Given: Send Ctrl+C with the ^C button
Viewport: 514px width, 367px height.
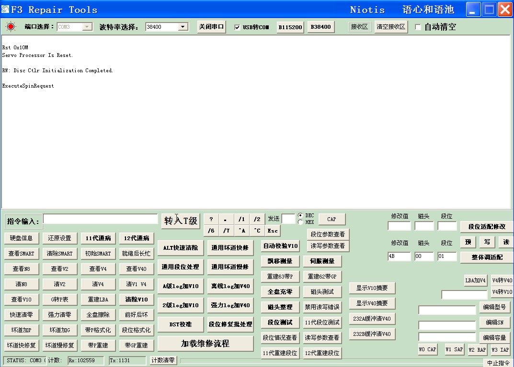Looking at the screenshot, I should [x=257, y=231].
